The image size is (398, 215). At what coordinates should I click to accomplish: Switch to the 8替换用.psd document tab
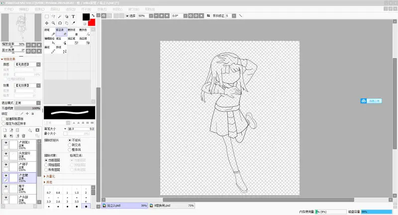(172, 206)
